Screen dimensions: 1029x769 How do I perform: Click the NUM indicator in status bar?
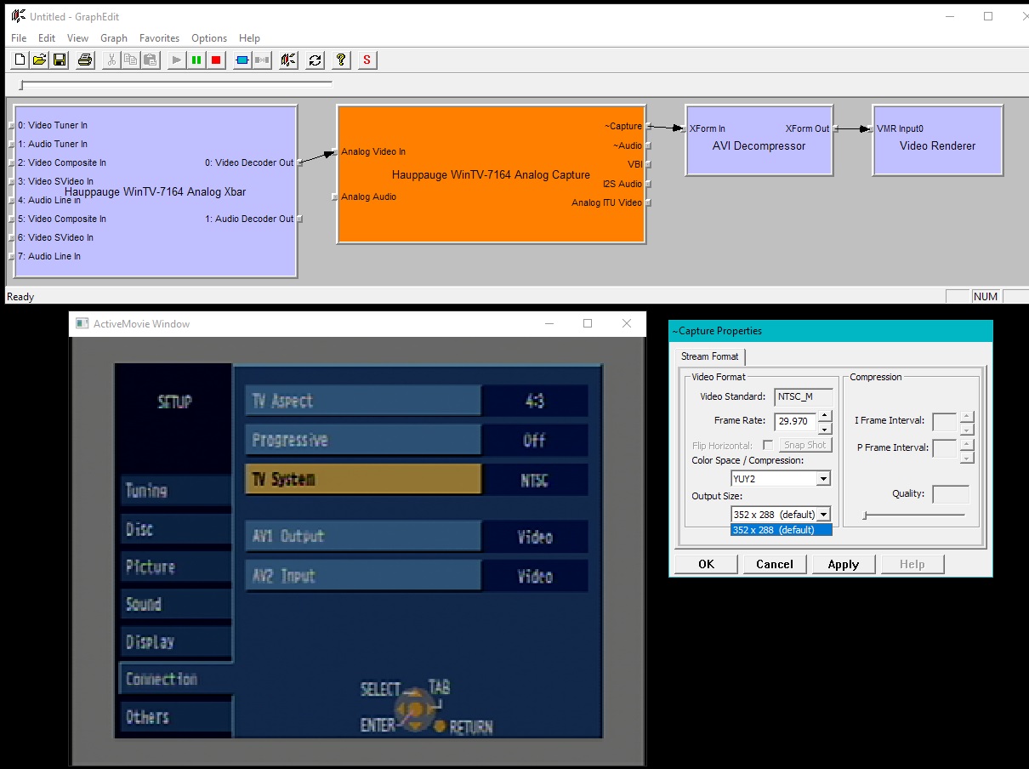tap(986, 297)
